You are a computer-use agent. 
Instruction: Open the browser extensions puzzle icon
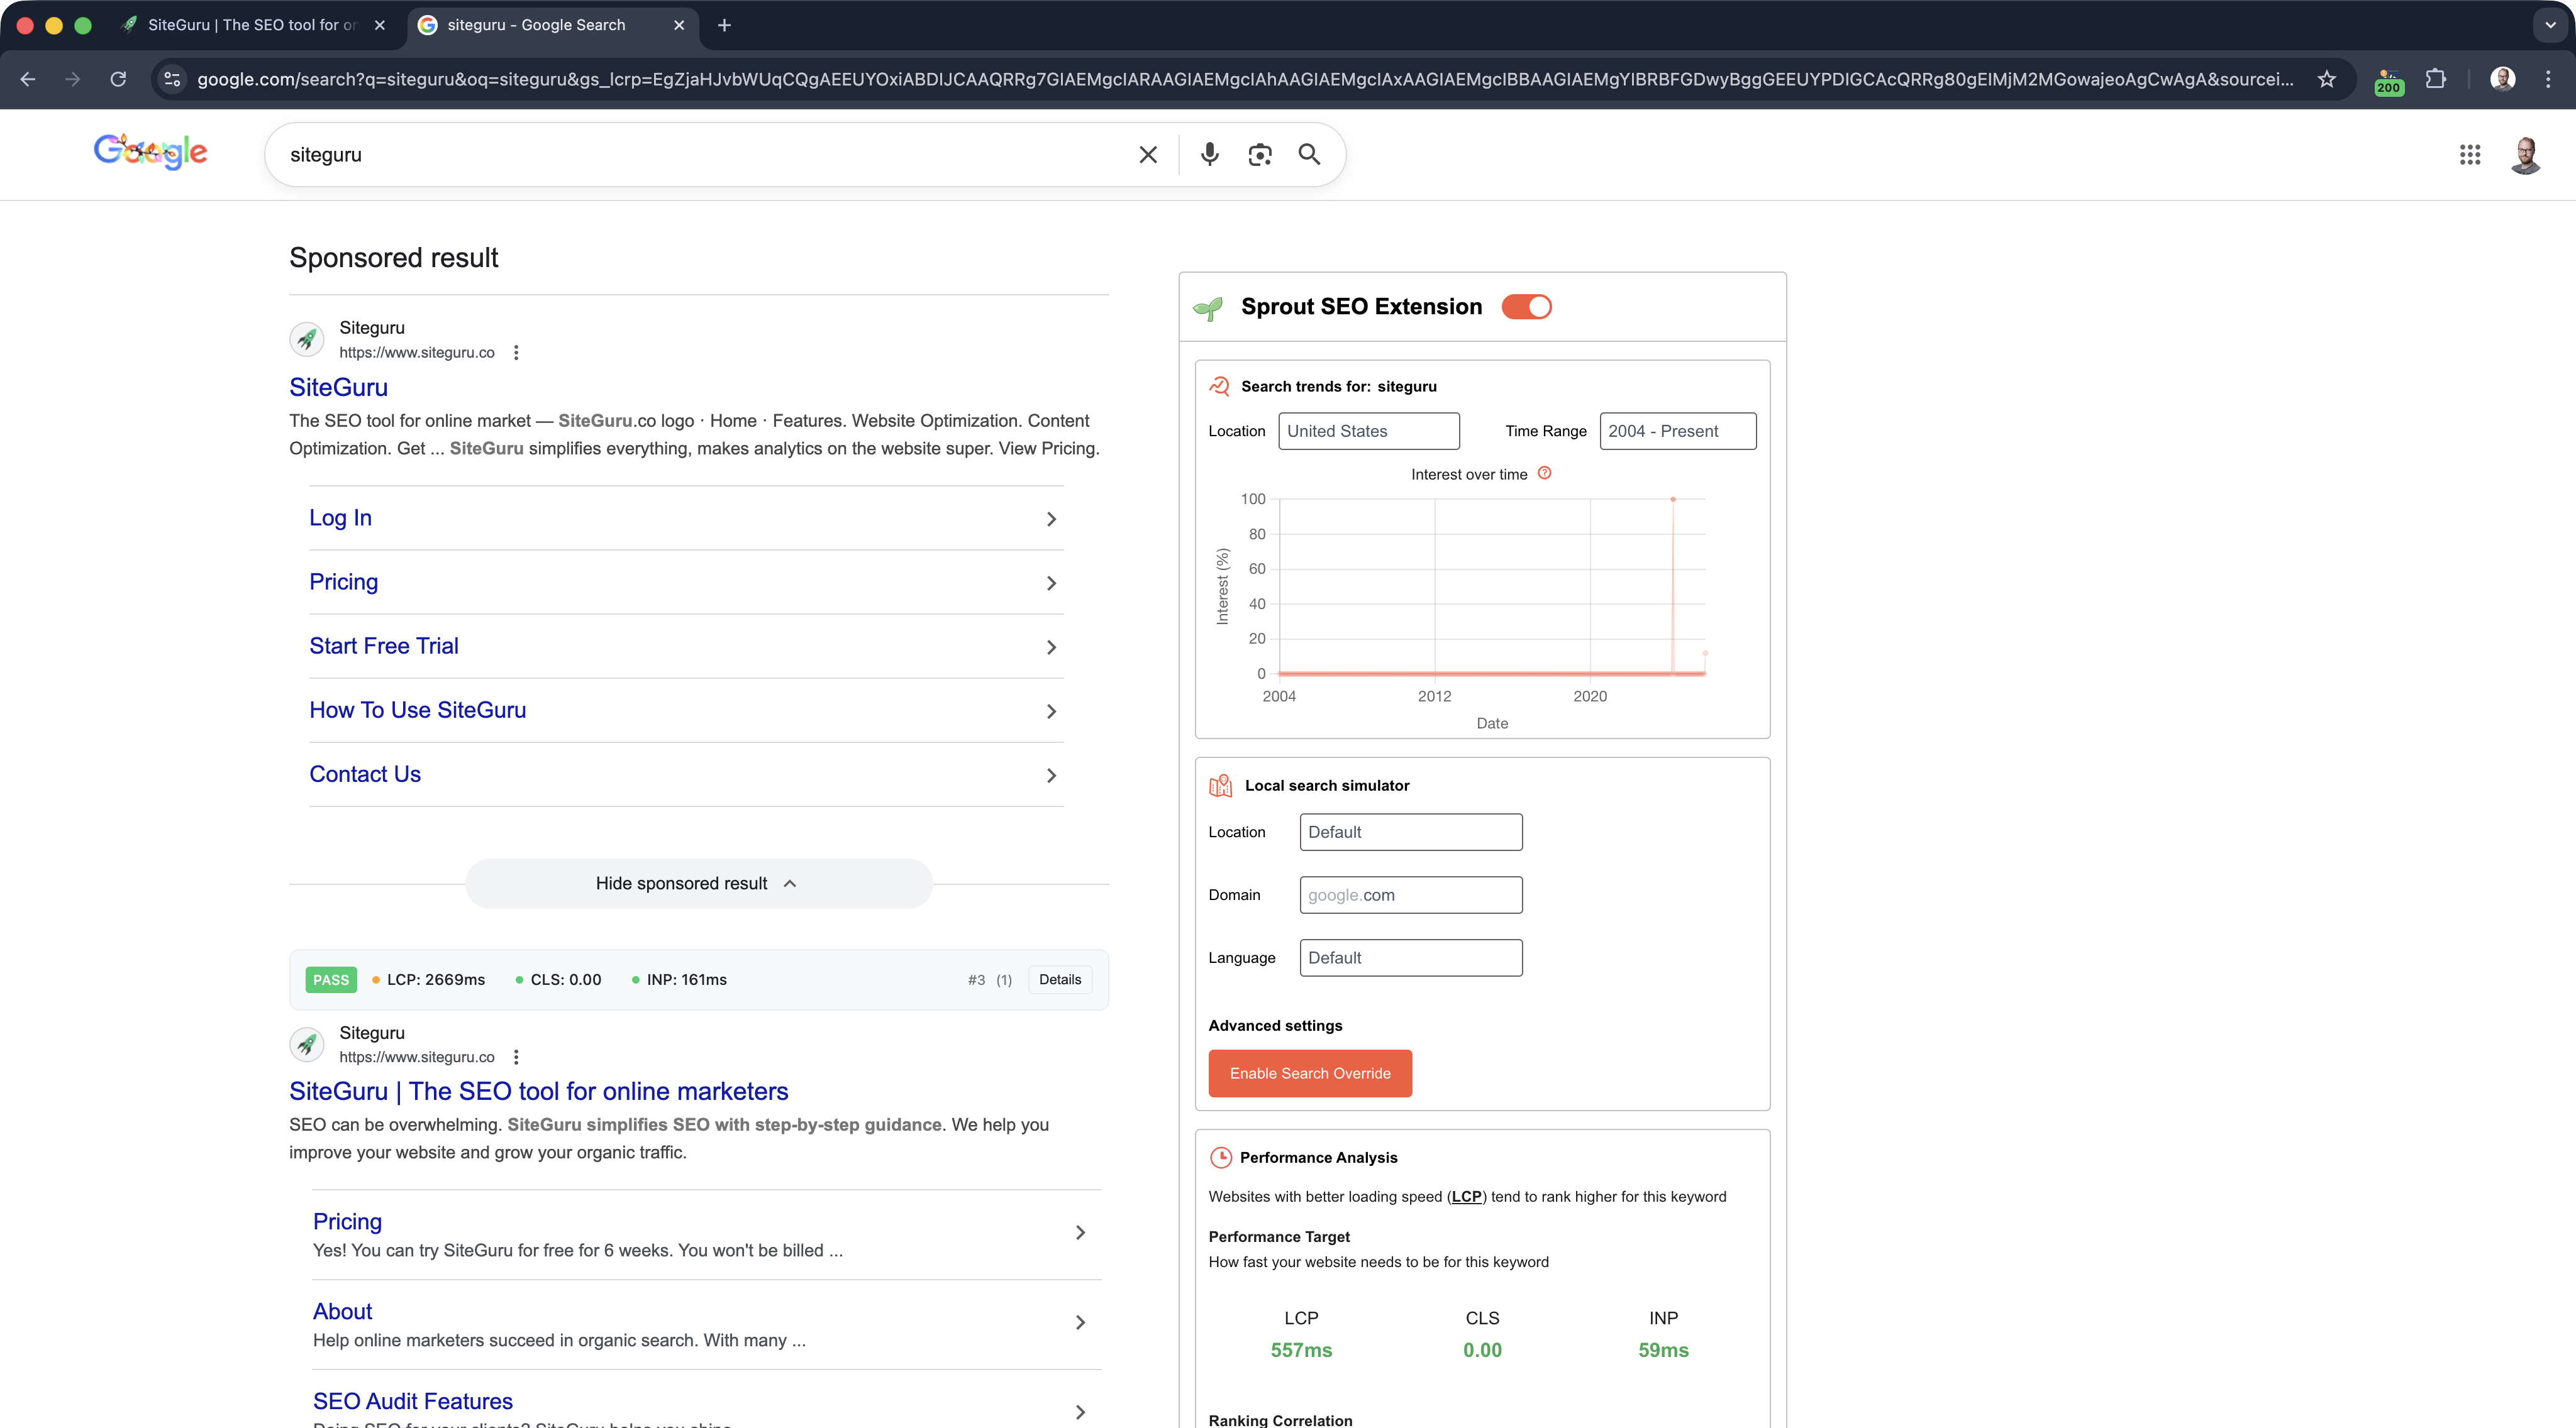(2436, 79)
